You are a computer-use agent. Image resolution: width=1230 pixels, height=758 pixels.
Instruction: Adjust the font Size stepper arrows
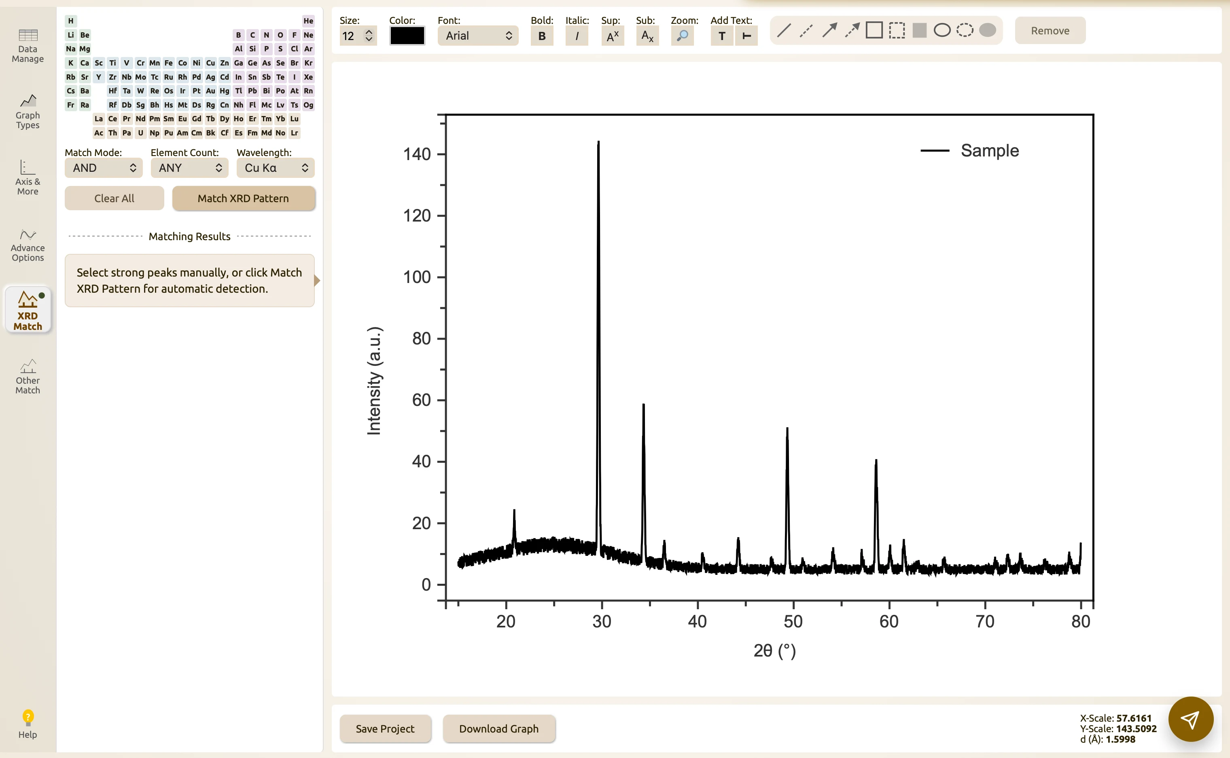pyautogui.click(x=369, y=36)
